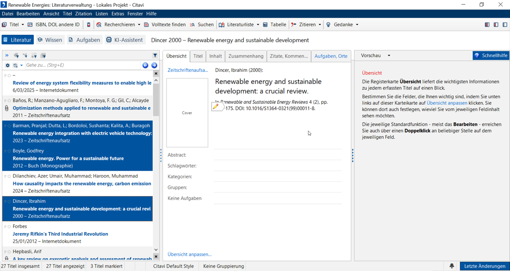Click the blue forward navigation arrow

tap(154, 65)
